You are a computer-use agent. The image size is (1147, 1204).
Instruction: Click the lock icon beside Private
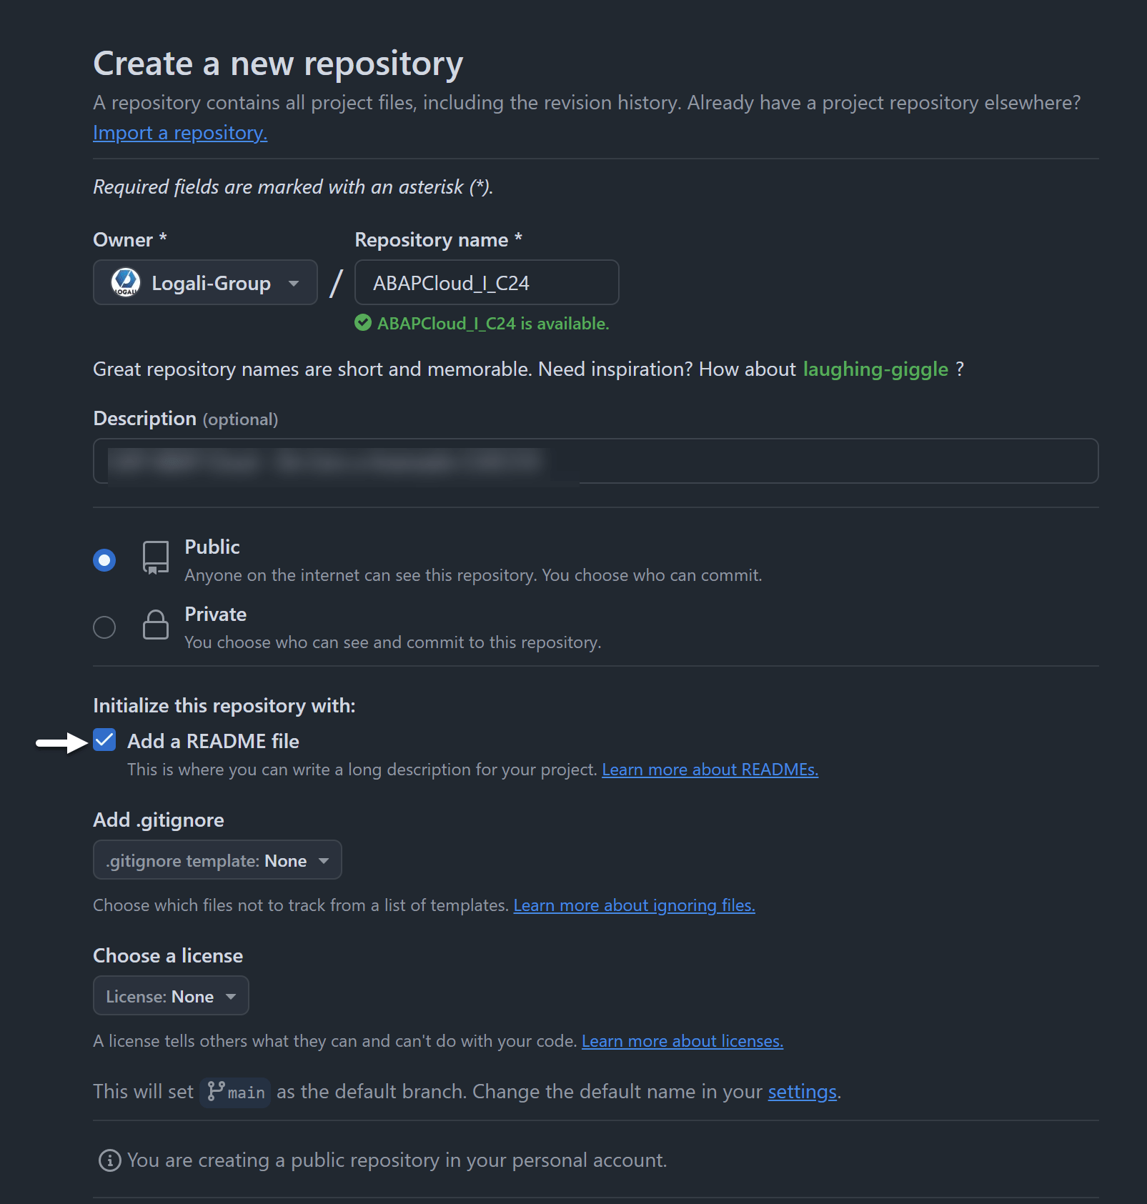tap(155, 625)
